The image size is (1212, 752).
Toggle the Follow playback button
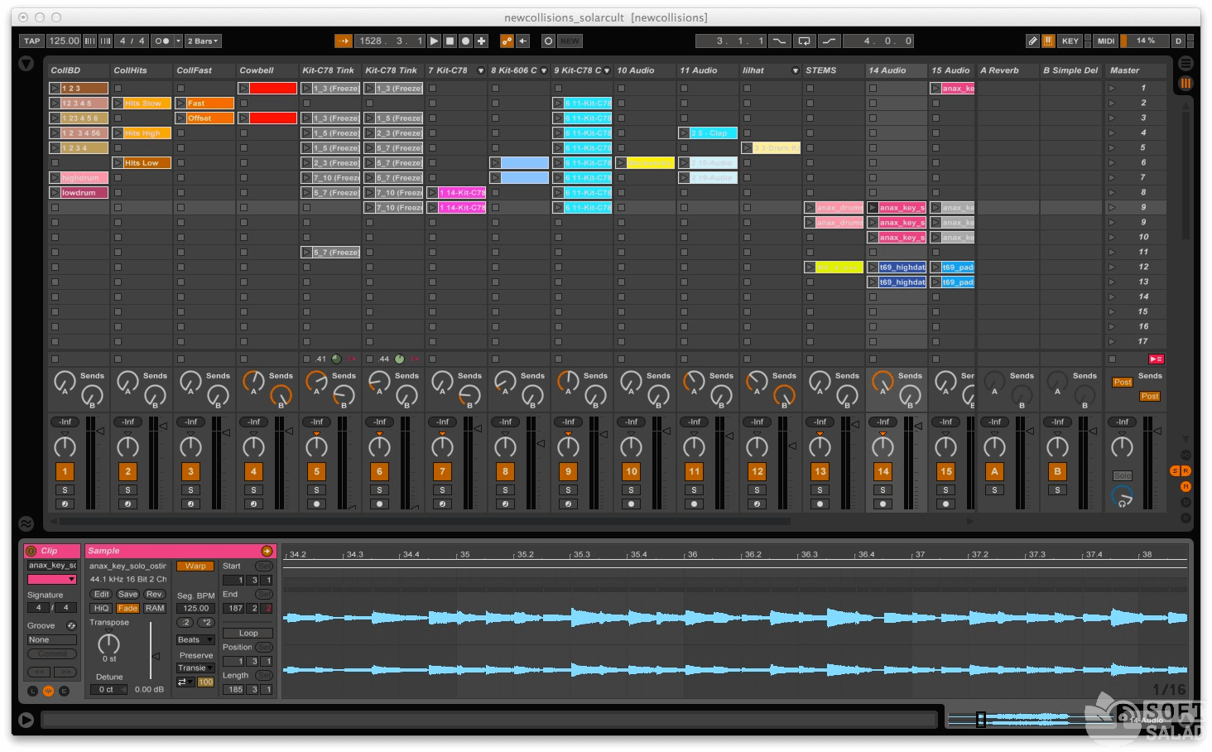coord(343,41)
